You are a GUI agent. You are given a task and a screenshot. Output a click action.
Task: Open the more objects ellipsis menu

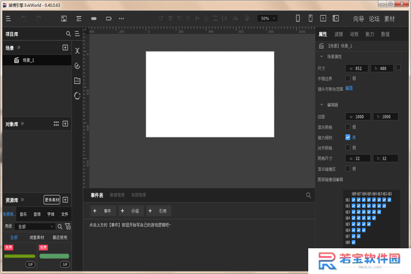[121, 19]
